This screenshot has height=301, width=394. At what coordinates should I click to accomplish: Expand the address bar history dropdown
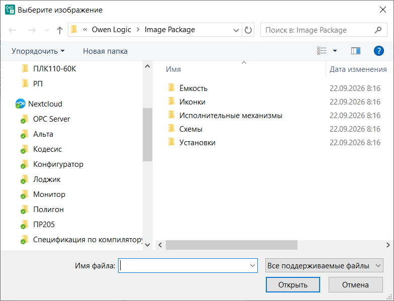click(x=236, y=30)
